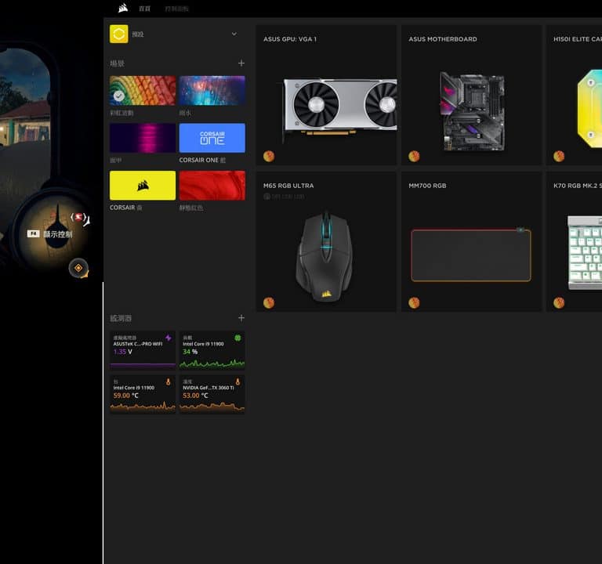Click the yellow profile hexagon icon

coord(118,34)
